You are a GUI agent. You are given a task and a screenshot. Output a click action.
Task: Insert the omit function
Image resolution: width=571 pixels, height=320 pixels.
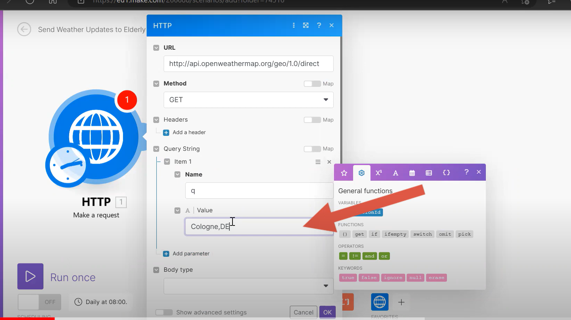pos(445,234)
